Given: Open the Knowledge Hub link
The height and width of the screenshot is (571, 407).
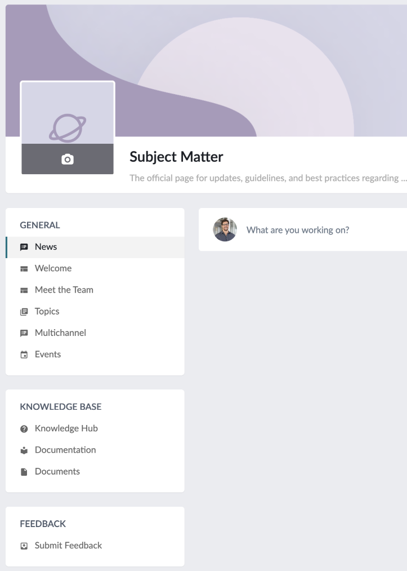Looking at the screenshot, I should pos(66,428).
